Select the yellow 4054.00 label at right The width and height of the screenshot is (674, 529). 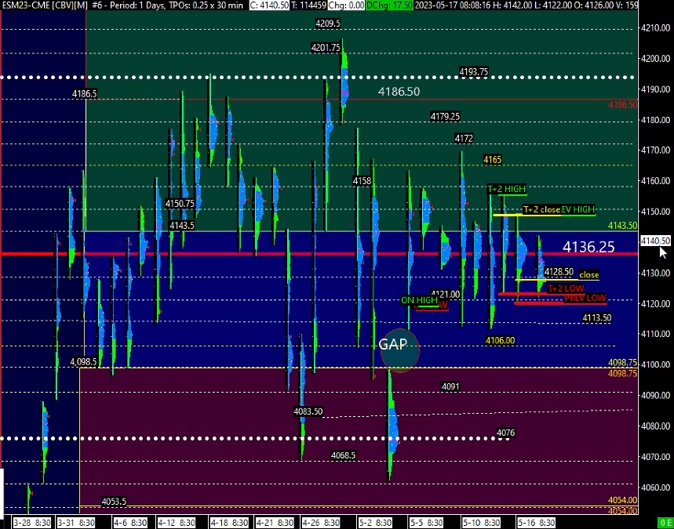[x=623, y=500]
